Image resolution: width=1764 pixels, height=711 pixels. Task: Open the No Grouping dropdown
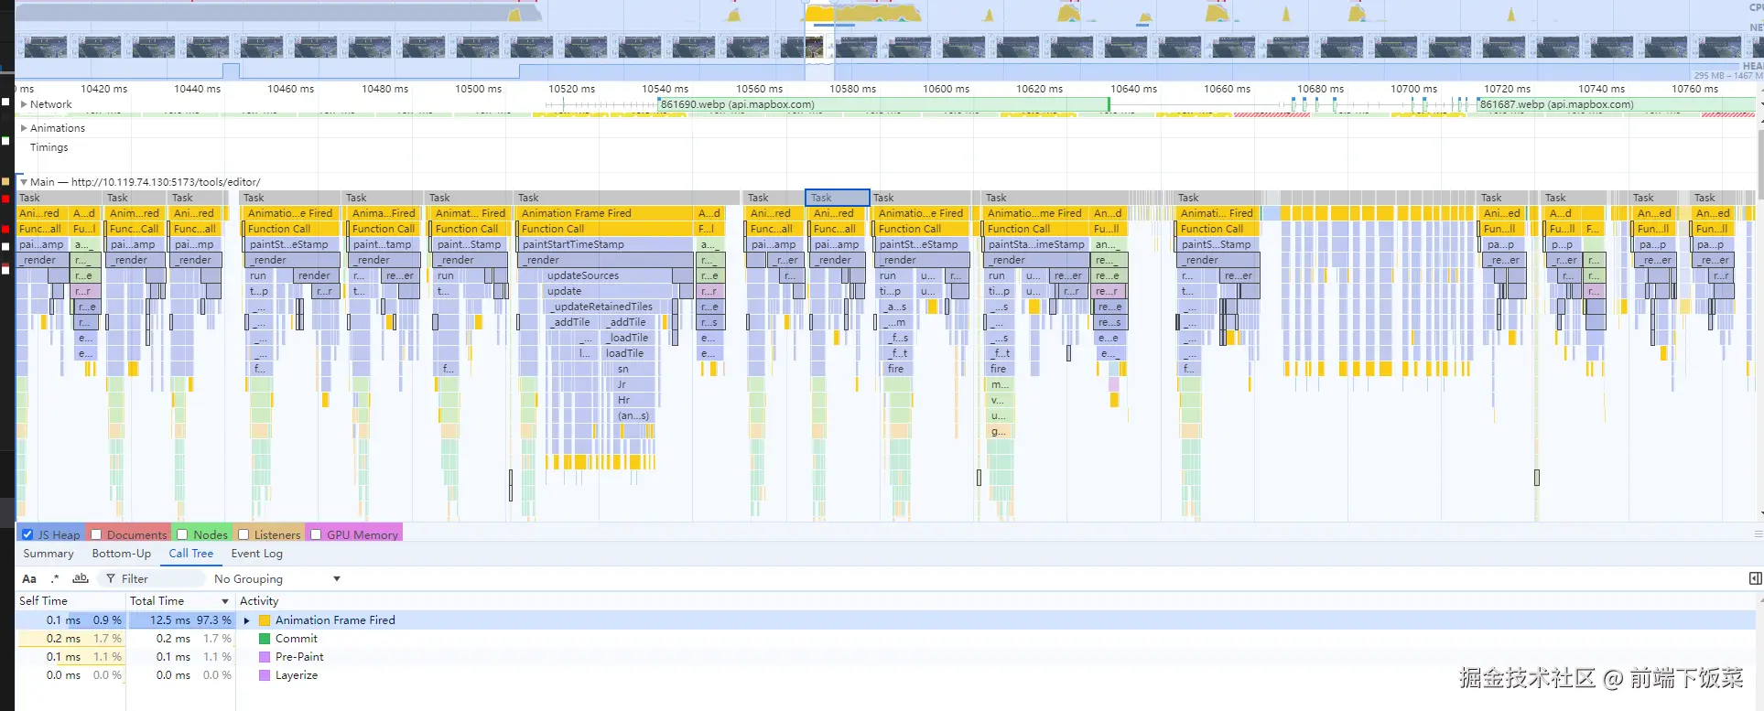tap(276, 579)
